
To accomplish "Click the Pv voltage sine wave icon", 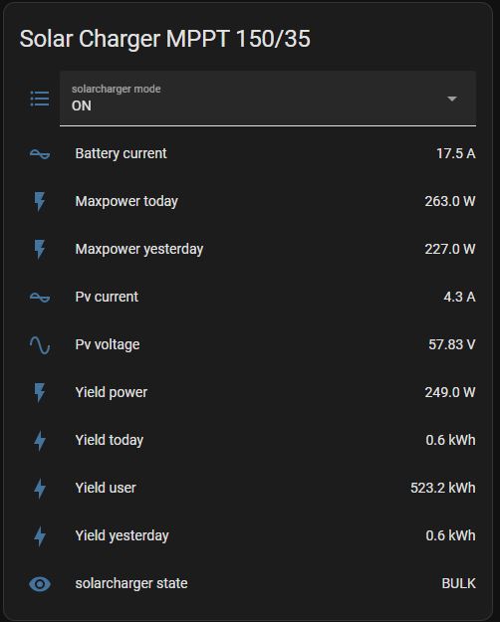I will coord(40,345).
